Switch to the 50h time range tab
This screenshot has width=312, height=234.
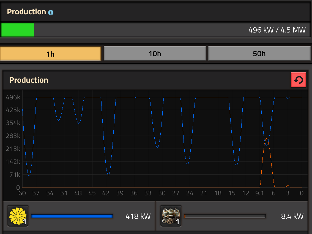pyautogui.click(x=259, y=53)
